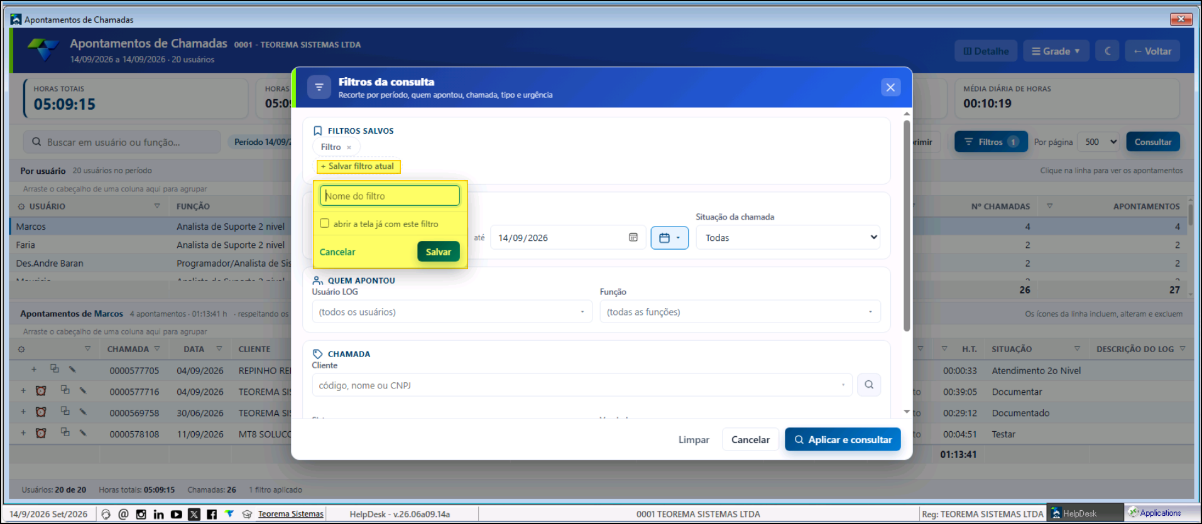This screenshot has height=524, width=1202.
Task: Open the Instagram icon in status bar
Action: pos(141,514)
